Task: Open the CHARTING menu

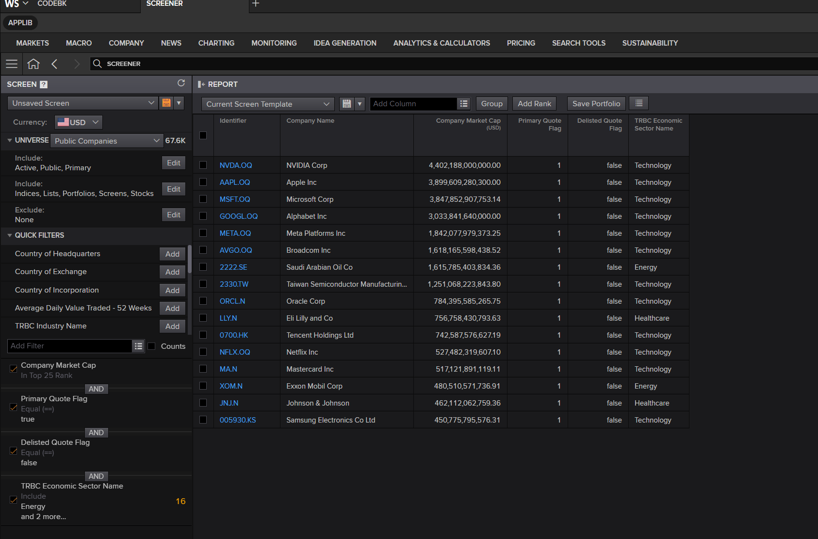Action: [216, 43]
